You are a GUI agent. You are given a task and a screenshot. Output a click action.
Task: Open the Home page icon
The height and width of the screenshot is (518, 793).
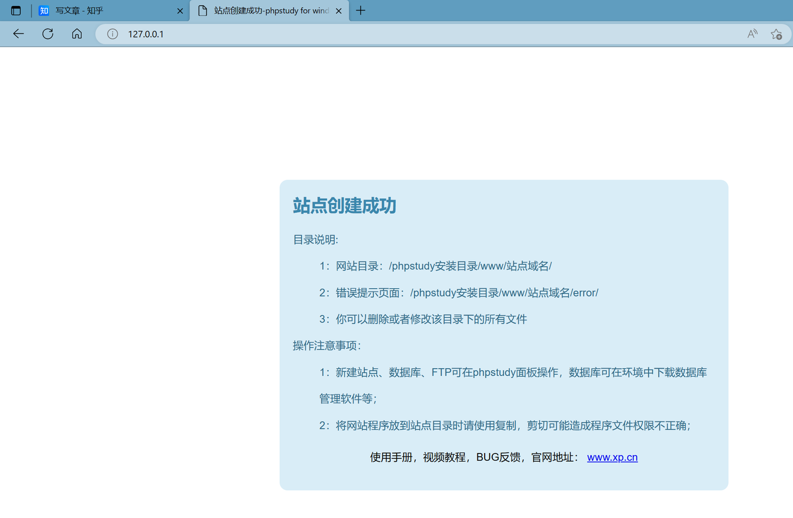click(77, 34)
